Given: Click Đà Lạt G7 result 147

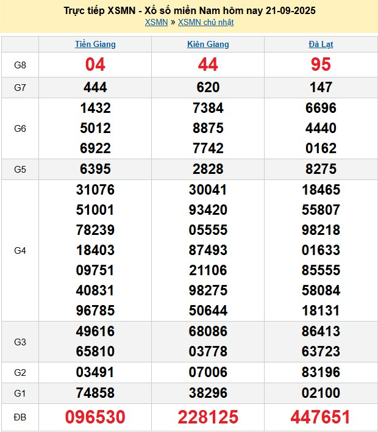Looking at the screenshot, I should 321,88.
